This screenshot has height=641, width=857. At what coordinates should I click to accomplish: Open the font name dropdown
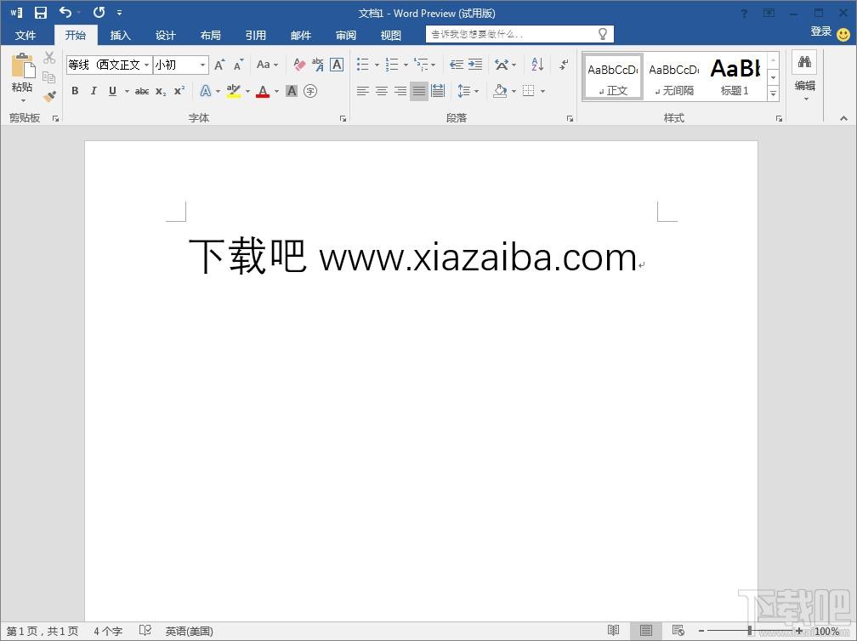pyautogui.click(x=146, y=65)
